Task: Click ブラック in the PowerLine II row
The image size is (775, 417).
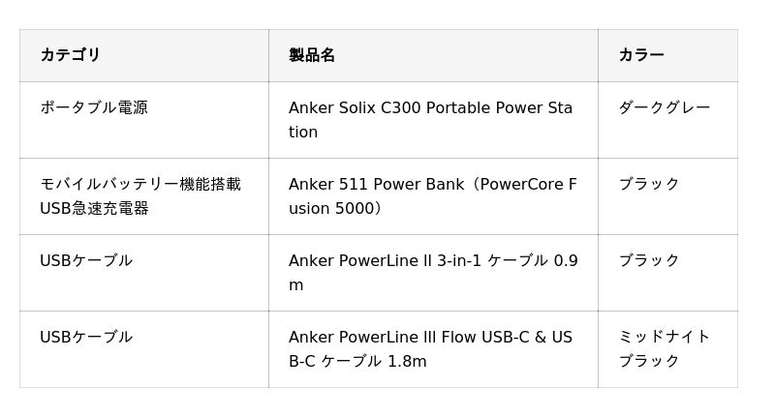Action: tap(649, 260)
